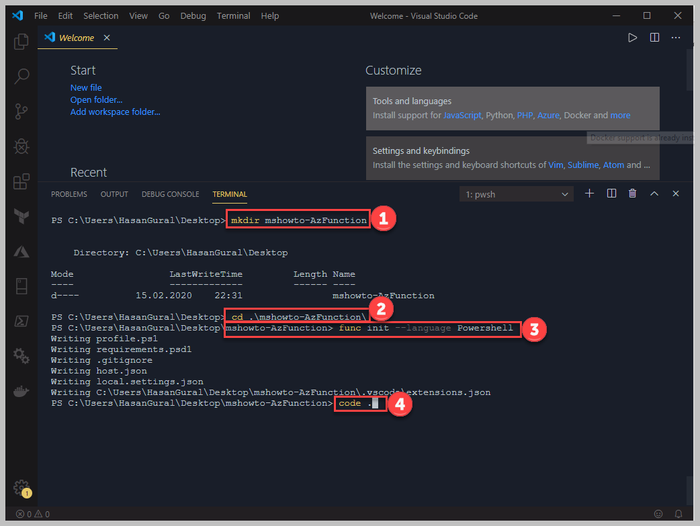The image size is (700, 526).
Task: Open the Explorer view in activity bar
Action: pos(21,42)
